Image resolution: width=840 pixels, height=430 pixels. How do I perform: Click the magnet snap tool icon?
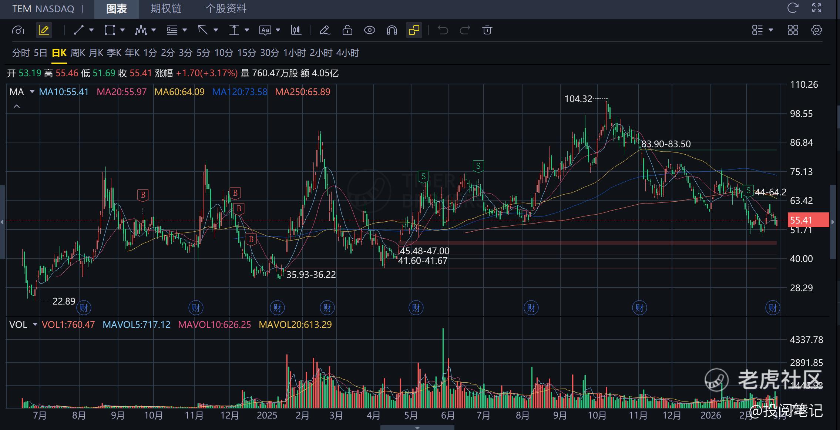click(x=392, y=30)
